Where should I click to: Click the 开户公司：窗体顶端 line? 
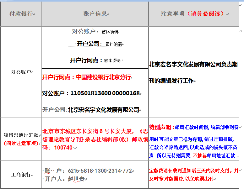click(x=95, y=44)
